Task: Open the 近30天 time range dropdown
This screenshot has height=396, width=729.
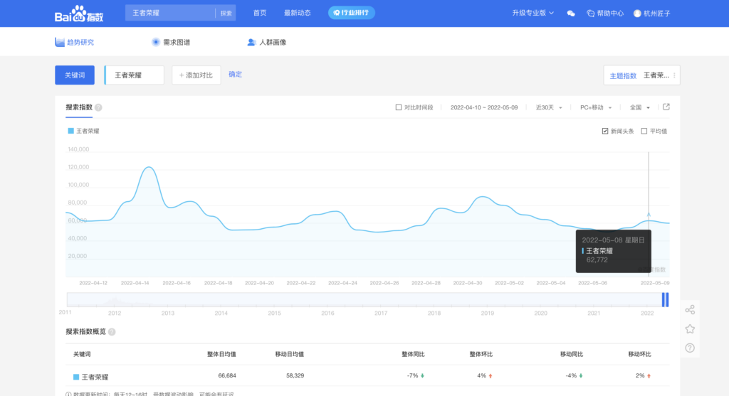Action: [x=549, y=107]
